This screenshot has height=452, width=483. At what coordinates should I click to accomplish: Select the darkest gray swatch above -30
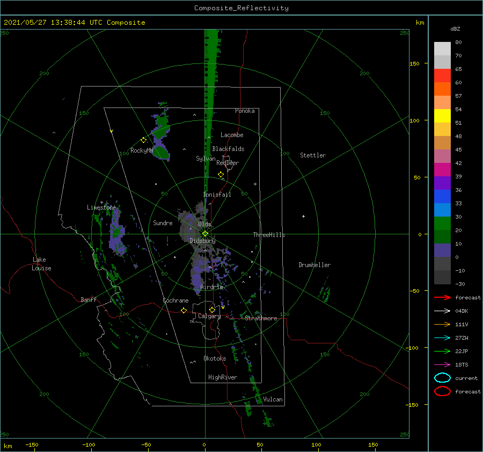tap(442, 277)
